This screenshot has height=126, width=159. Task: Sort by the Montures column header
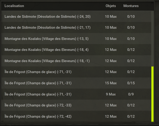[131, 6]
